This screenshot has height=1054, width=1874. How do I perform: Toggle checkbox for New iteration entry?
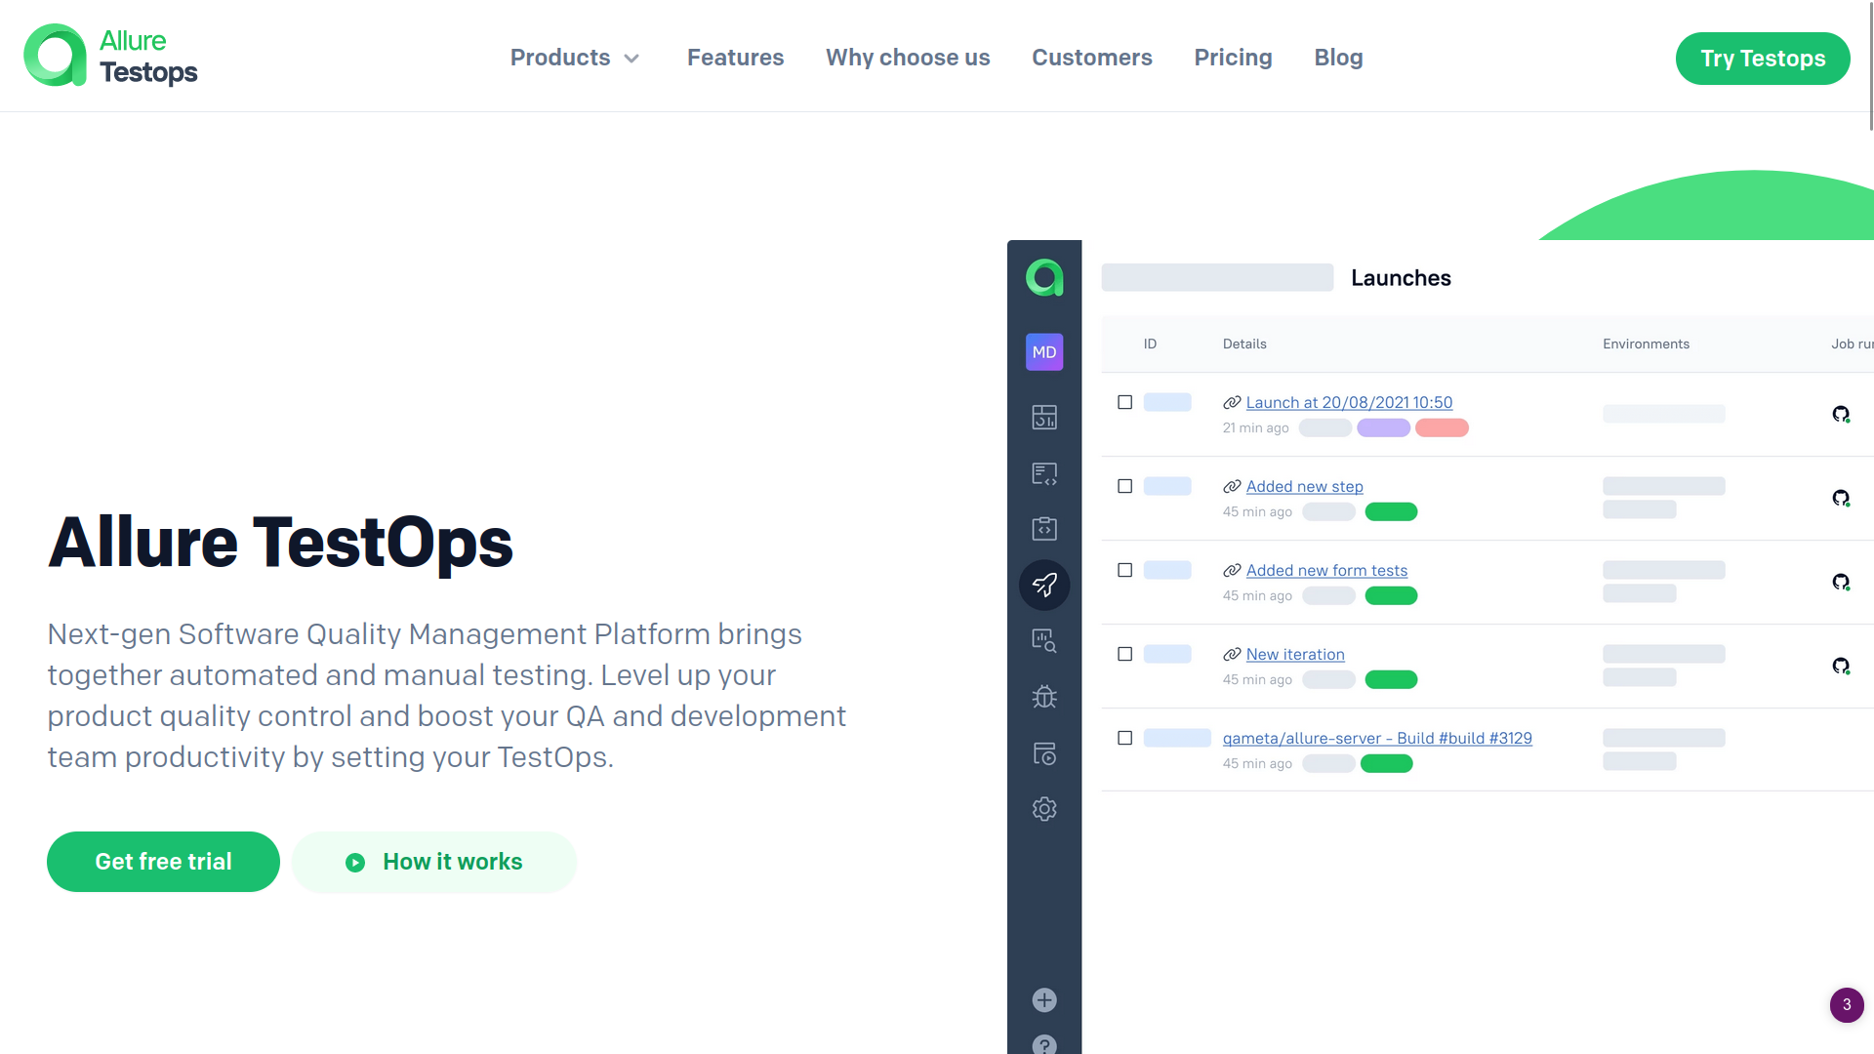tap(1125, 654)
